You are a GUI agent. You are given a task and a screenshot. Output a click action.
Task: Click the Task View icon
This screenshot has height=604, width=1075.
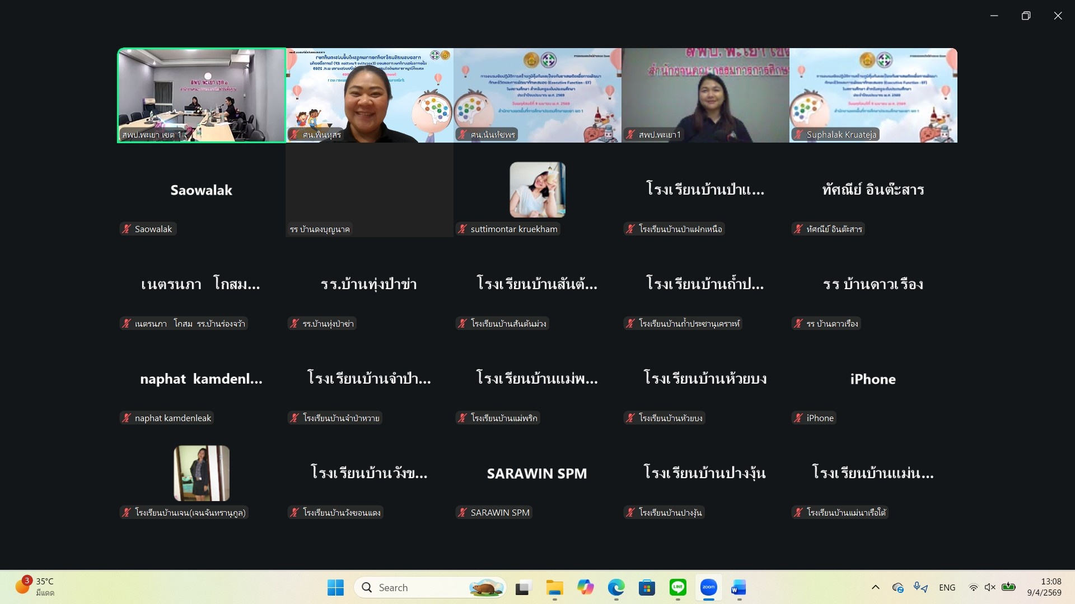(x=523, y=587)
